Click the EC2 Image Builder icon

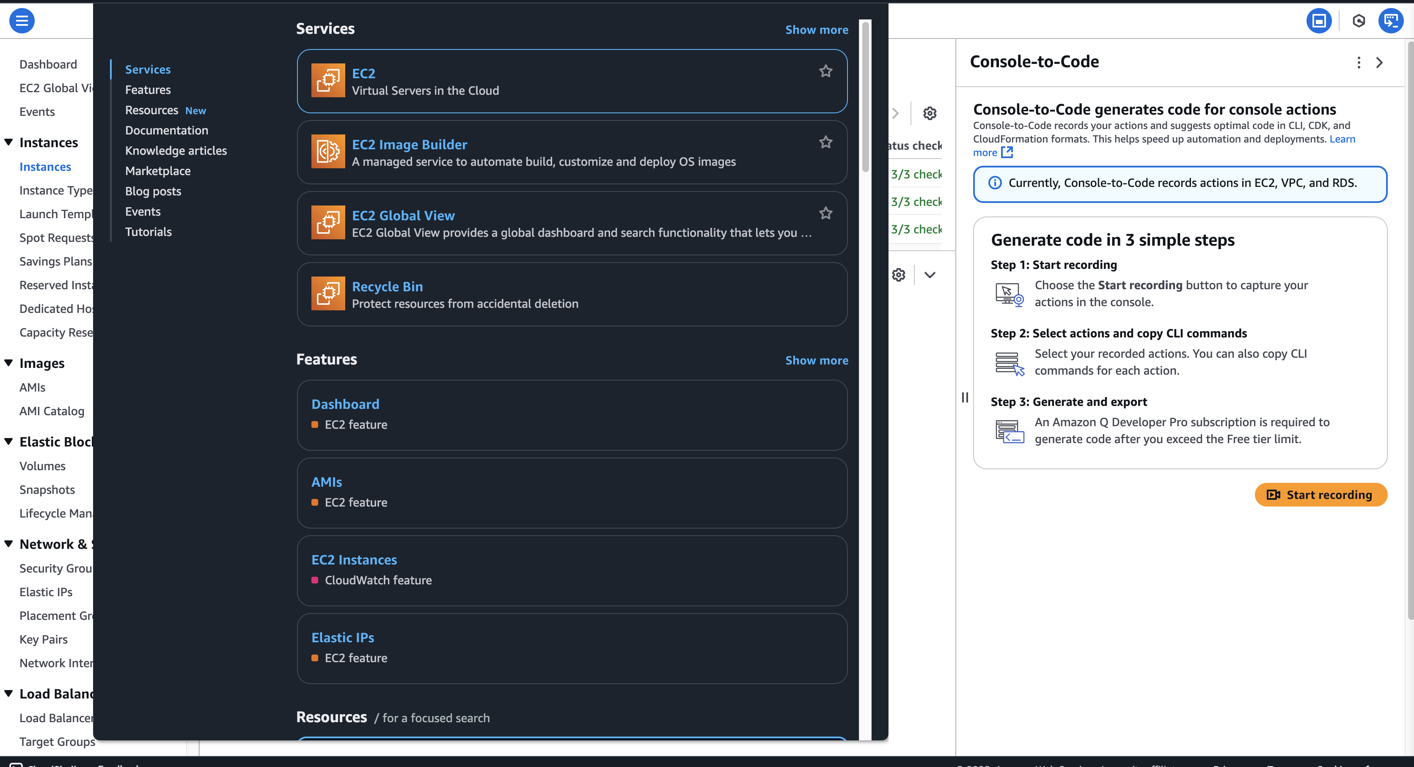point(328,151)
